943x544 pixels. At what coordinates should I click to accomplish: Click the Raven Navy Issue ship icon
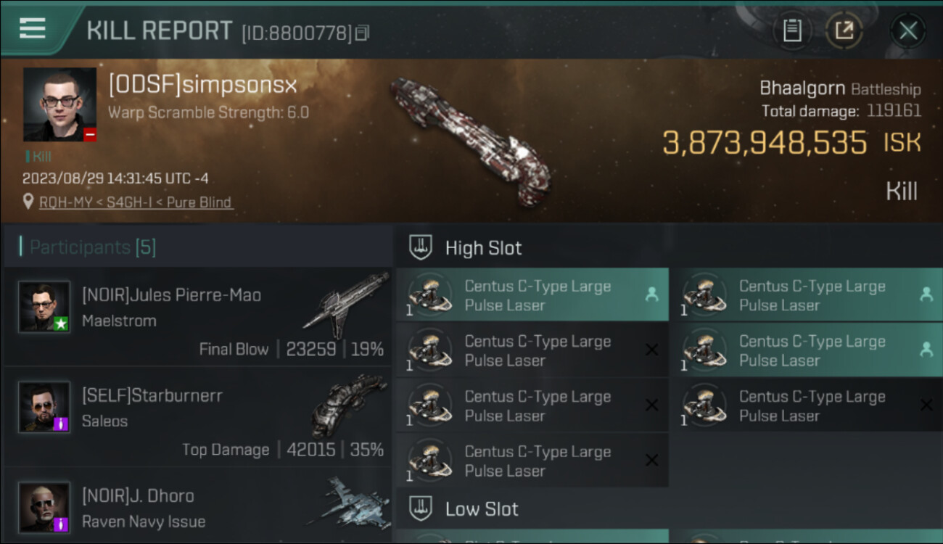(347, 502)
